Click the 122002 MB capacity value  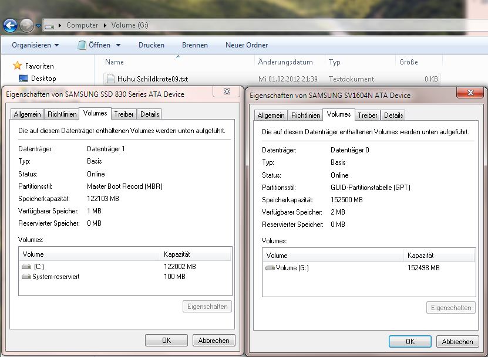point(180,267)
